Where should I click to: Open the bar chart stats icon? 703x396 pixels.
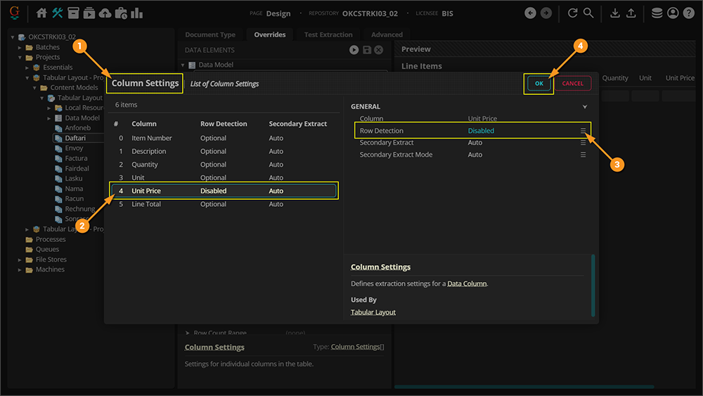[x=136, y=13]
